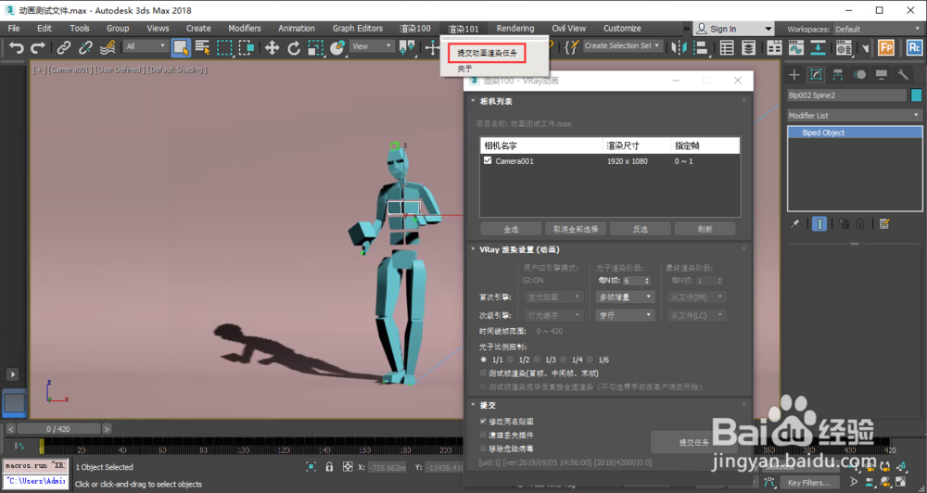Select the 1/1 photon ratio radio
The width and height of the screenshot is (927, 493).
coord(484,360)
